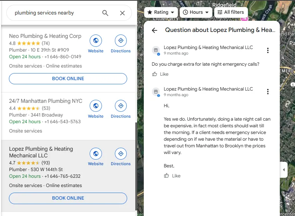Select 24/7 Manhattan Plumbing NYC listing title
The width and height of the screenshot is (295, 216).
(x=46, y=101)
